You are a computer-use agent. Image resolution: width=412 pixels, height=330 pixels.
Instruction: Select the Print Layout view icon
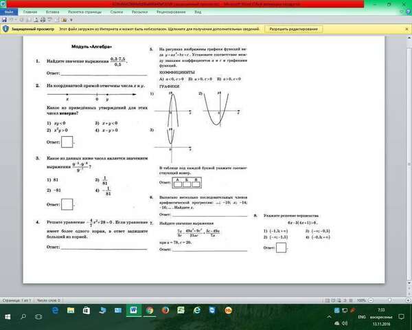tap(327, 300)
